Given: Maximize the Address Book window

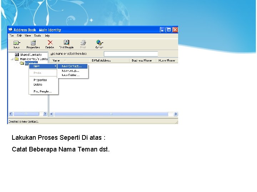Looking at the screenshot, I should [x=168, y=30].
